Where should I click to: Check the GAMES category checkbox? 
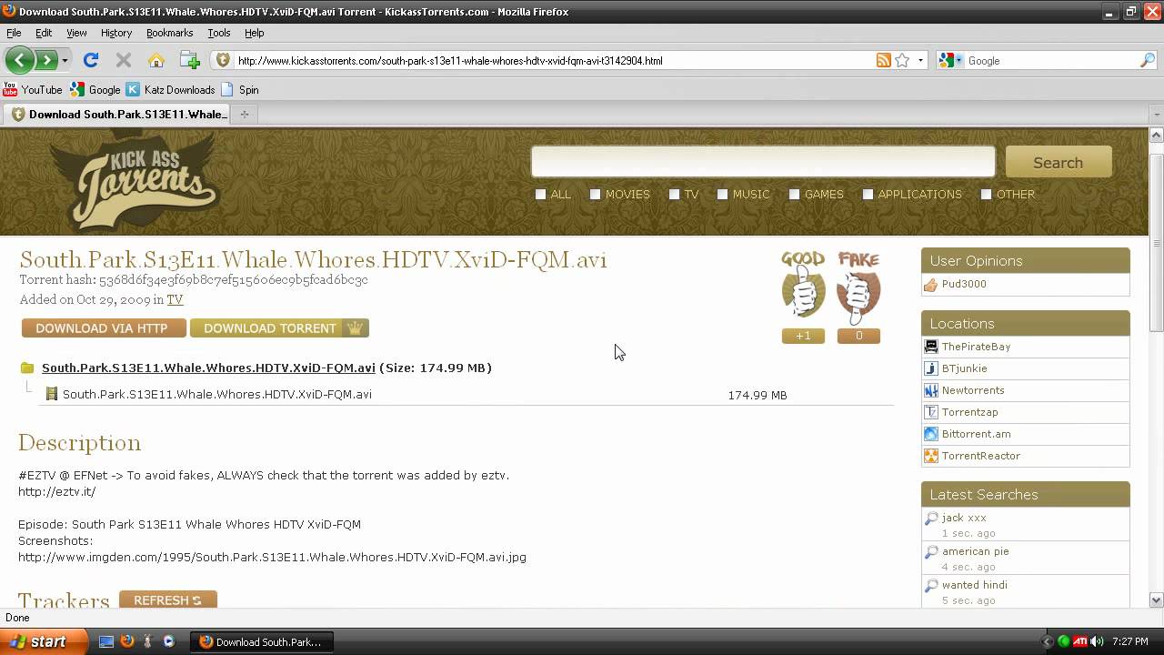795,194
